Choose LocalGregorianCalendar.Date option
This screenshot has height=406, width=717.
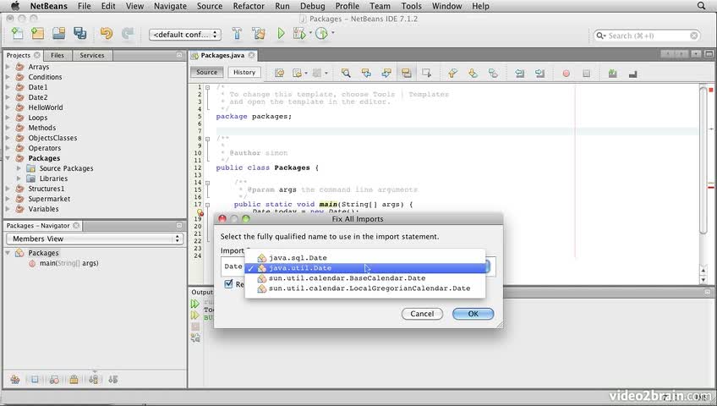pyautogui.click(x=365, y=288)
